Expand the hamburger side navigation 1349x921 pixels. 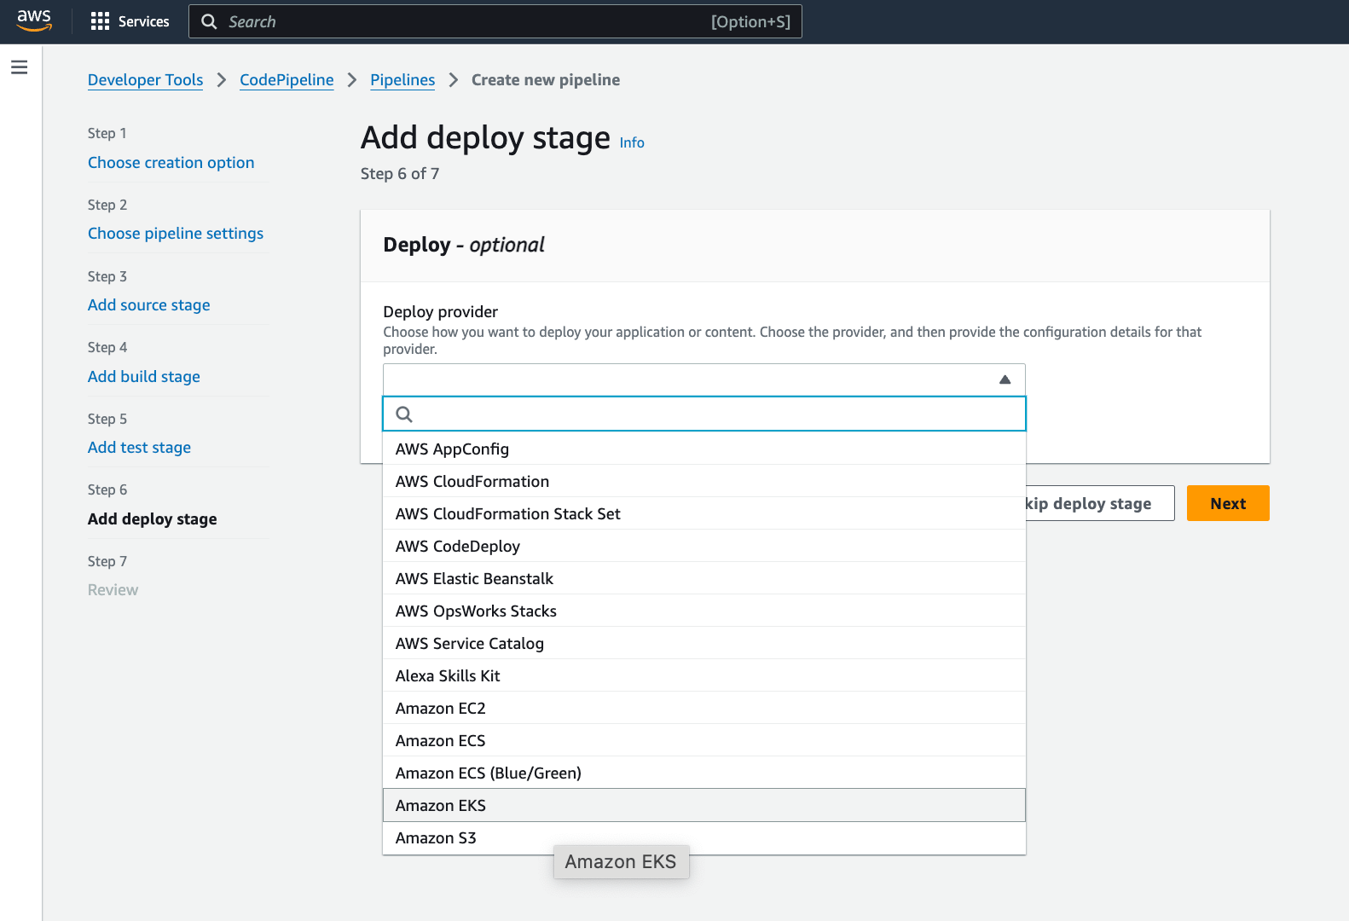tap(20, 67)
